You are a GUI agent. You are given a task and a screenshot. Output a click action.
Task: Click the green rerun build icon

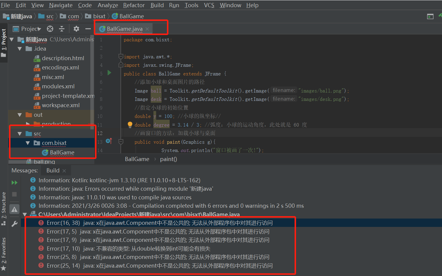coord(14,183)
